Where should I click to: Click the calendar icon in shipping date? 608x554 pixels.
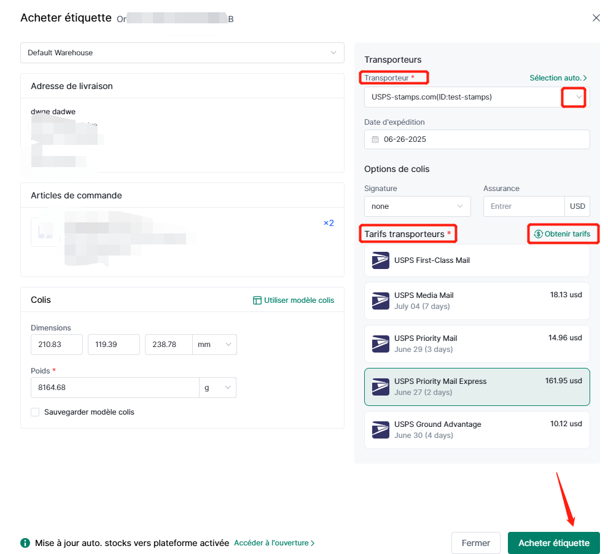375,139
